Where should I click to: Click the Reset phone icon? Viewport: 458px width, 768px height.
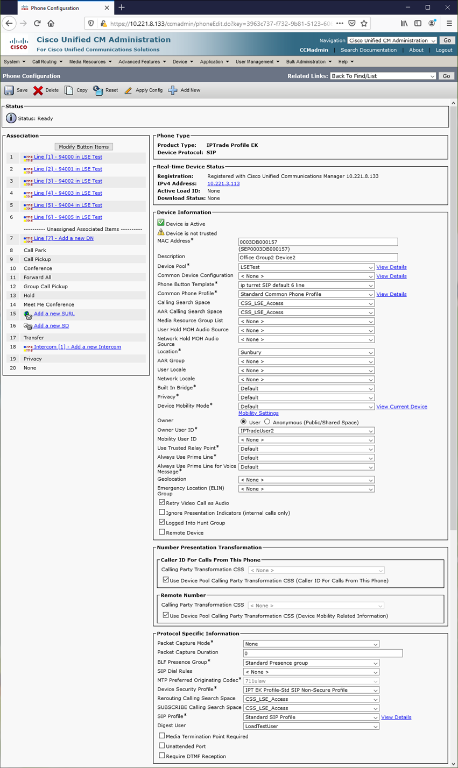[98, 90]
